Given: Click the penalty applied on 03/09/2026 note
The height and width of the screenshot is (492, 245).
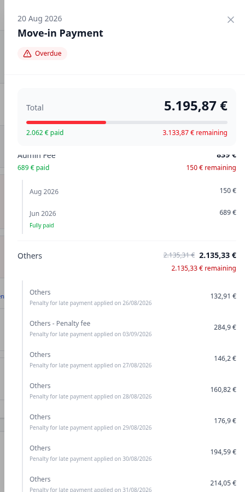Looking at the screenshot, I should point(91,334).
